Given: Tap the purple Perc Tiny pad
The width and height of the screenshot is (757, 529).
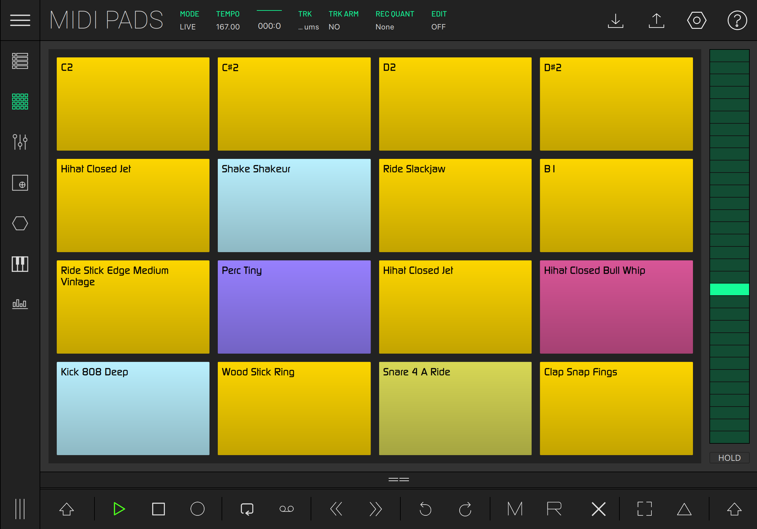Looking at the screenshot, I should [294, 307].
